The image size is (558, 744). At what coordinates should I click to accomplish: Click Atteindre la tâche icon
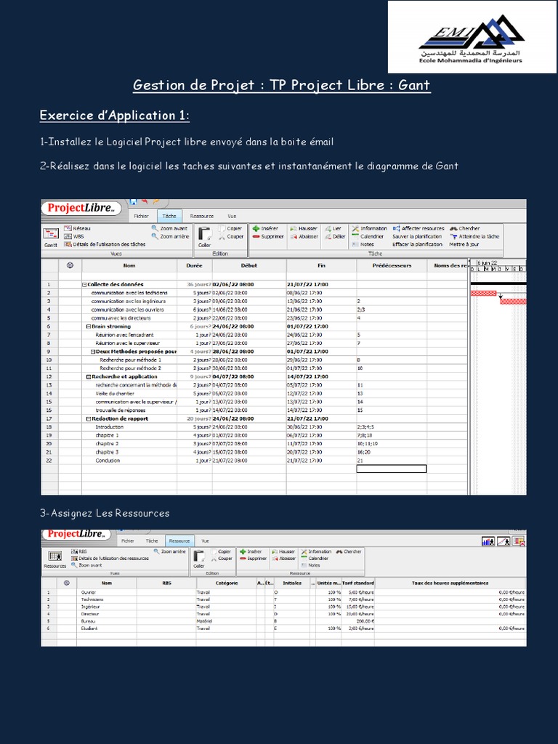pyautogui.click(x=453, y=236)
